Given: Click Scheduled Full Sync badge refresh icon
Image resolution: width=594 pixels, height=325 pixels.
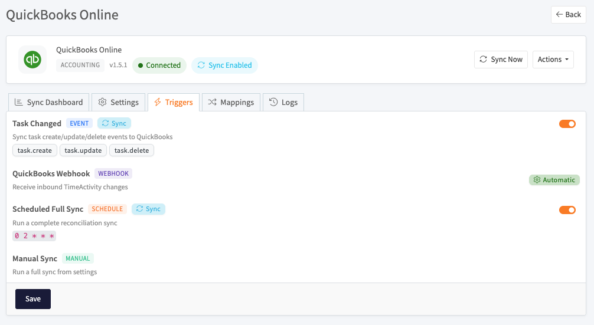Looking at the screenshot, I should pyautogui.click(x=139, y=209).
